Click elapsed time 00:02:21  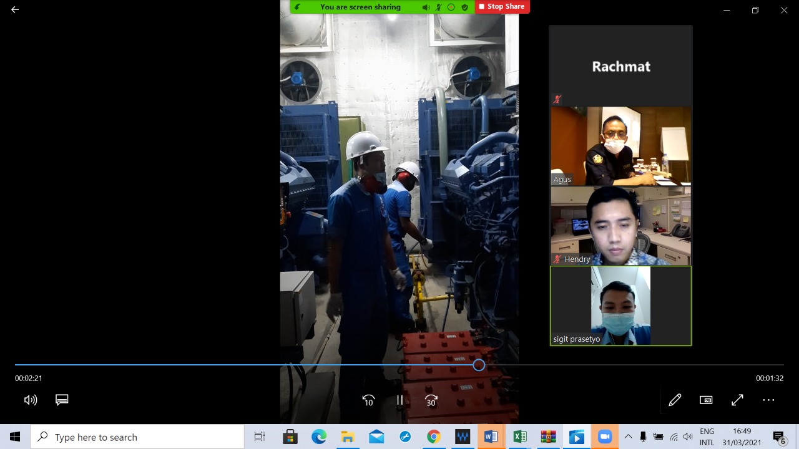(29, 378)
